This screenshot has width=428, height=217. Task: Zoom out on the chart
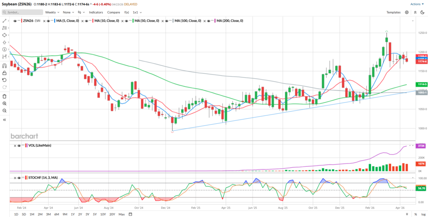tap(4, 110)
